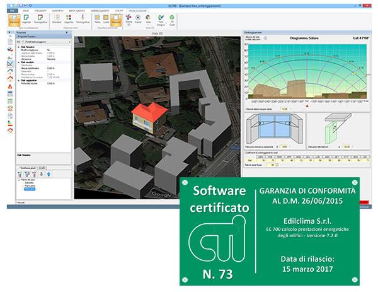Click the small icon beside the Fattore field
Screen dimensions: 378x292
(277, 165)
